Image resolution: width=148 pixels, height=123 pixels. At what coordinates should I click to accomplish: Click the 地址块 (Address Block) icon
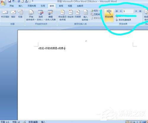[x=70, y=14]
